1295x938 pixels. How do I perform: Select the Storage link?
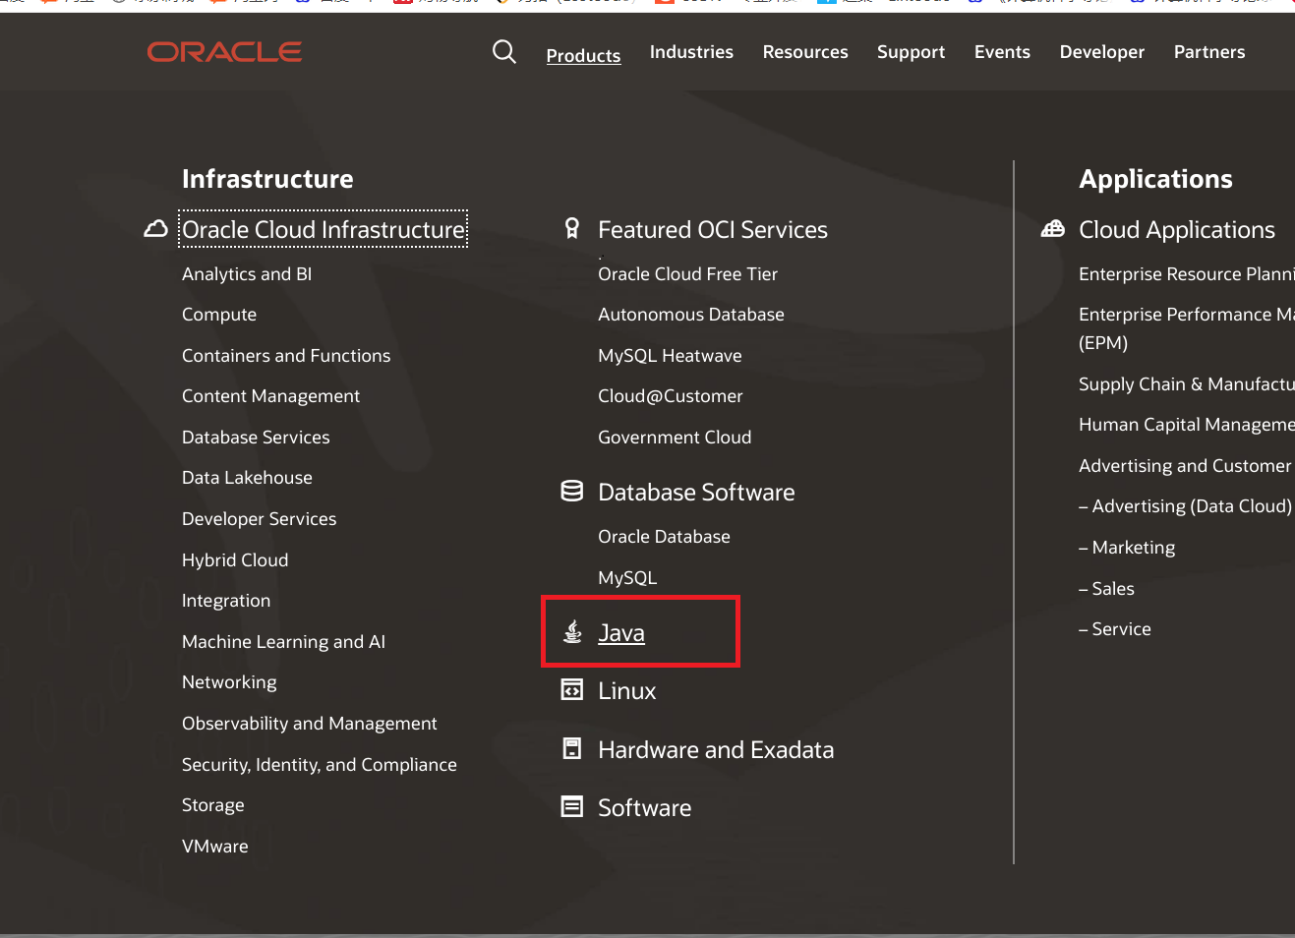point(213,805)
